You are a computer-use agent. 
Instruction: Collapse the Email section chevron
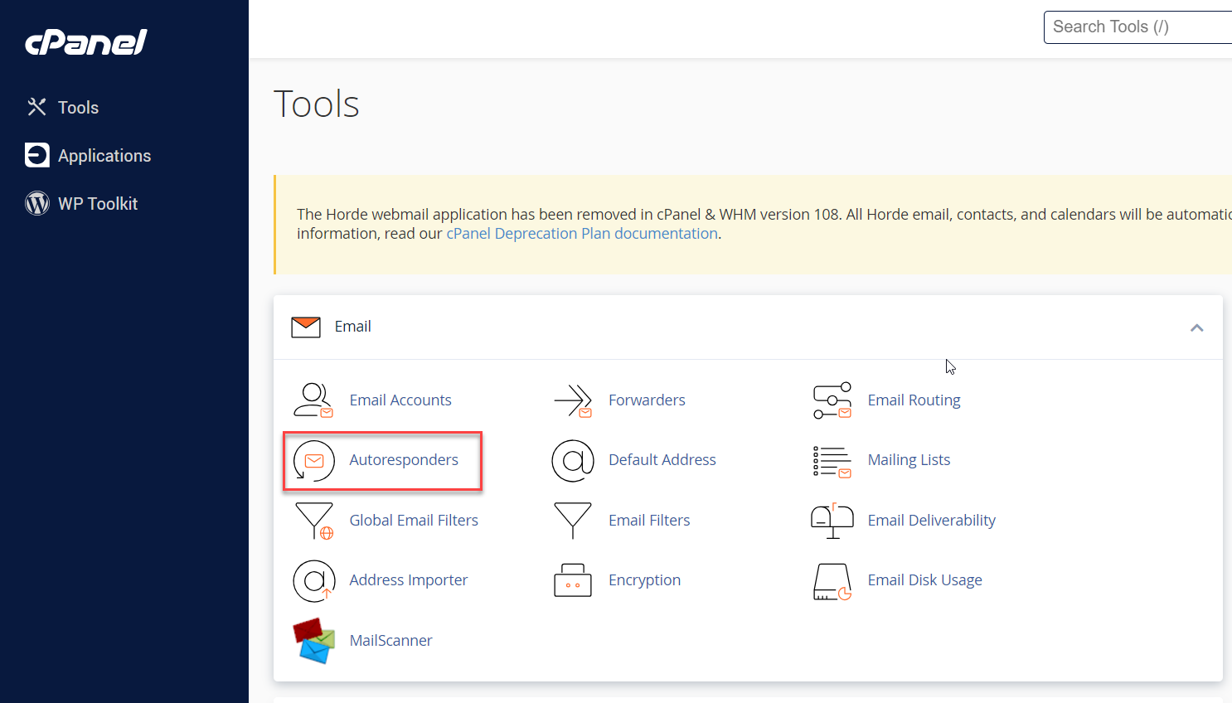[x=1196, y=327]
